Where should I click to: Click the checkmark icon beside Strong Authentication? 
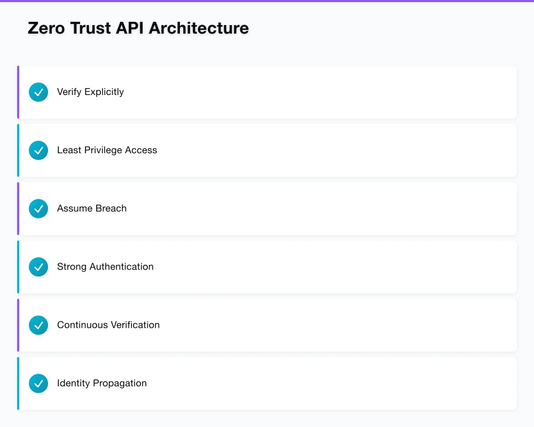[x=38, y=266]
